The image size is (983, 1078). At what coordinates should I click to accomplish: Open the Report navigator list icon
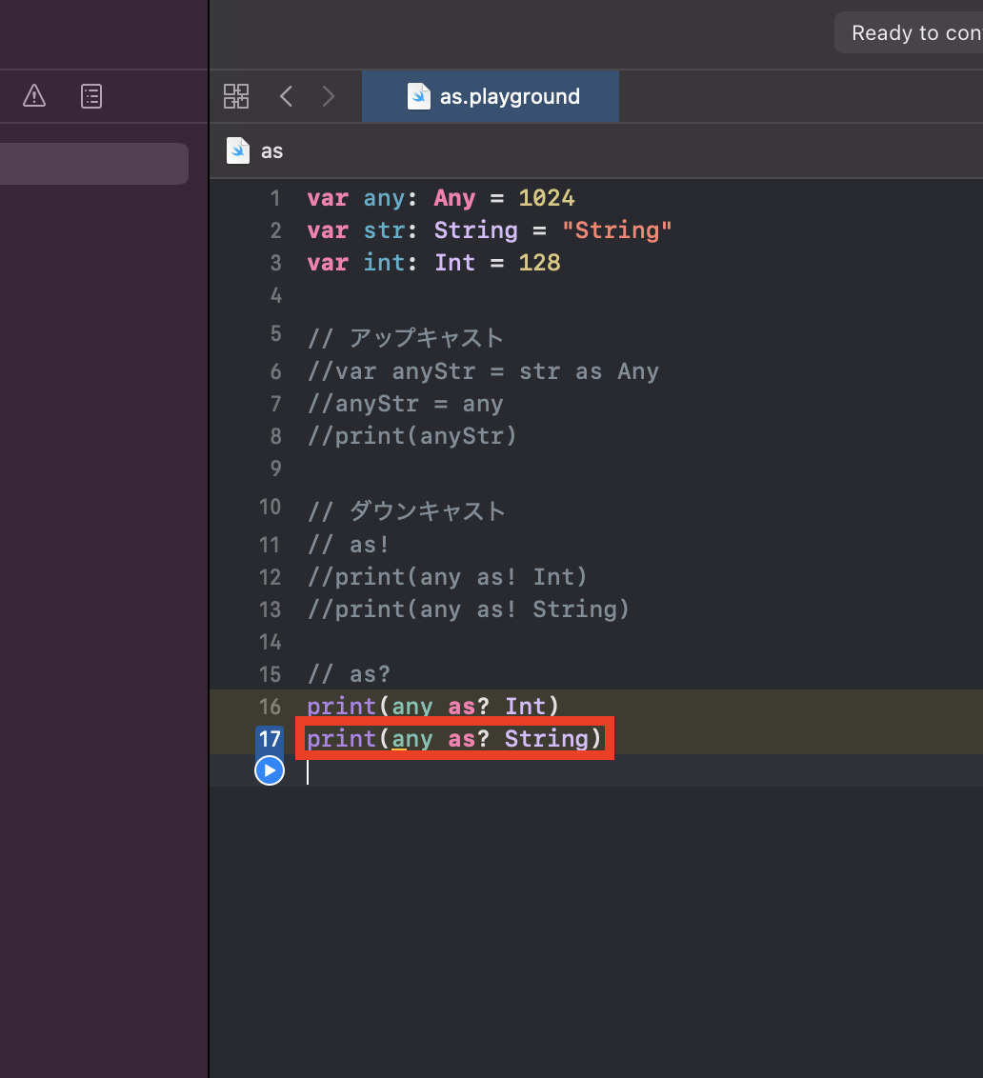coord(91,96)
